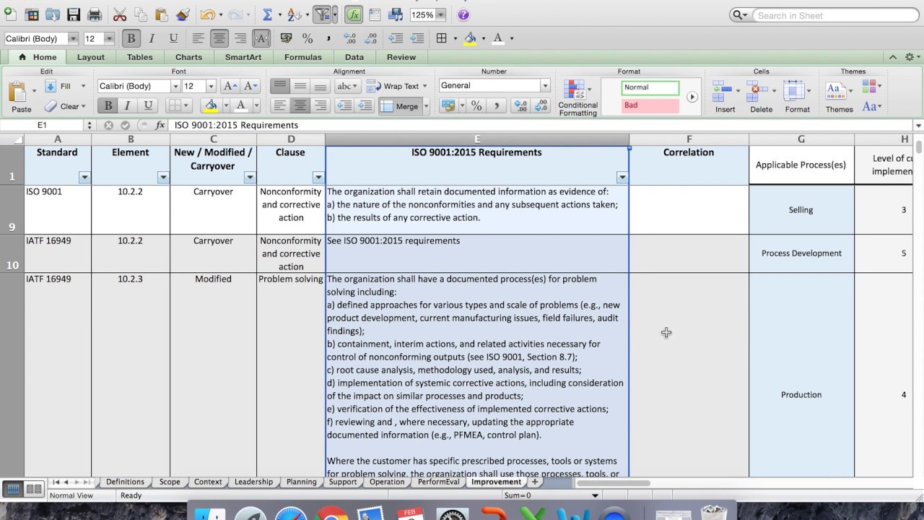The width and height of the screenshot is (924, 520).
Task: Switch to the Layout ribbon tab
Action: [91, 57]
